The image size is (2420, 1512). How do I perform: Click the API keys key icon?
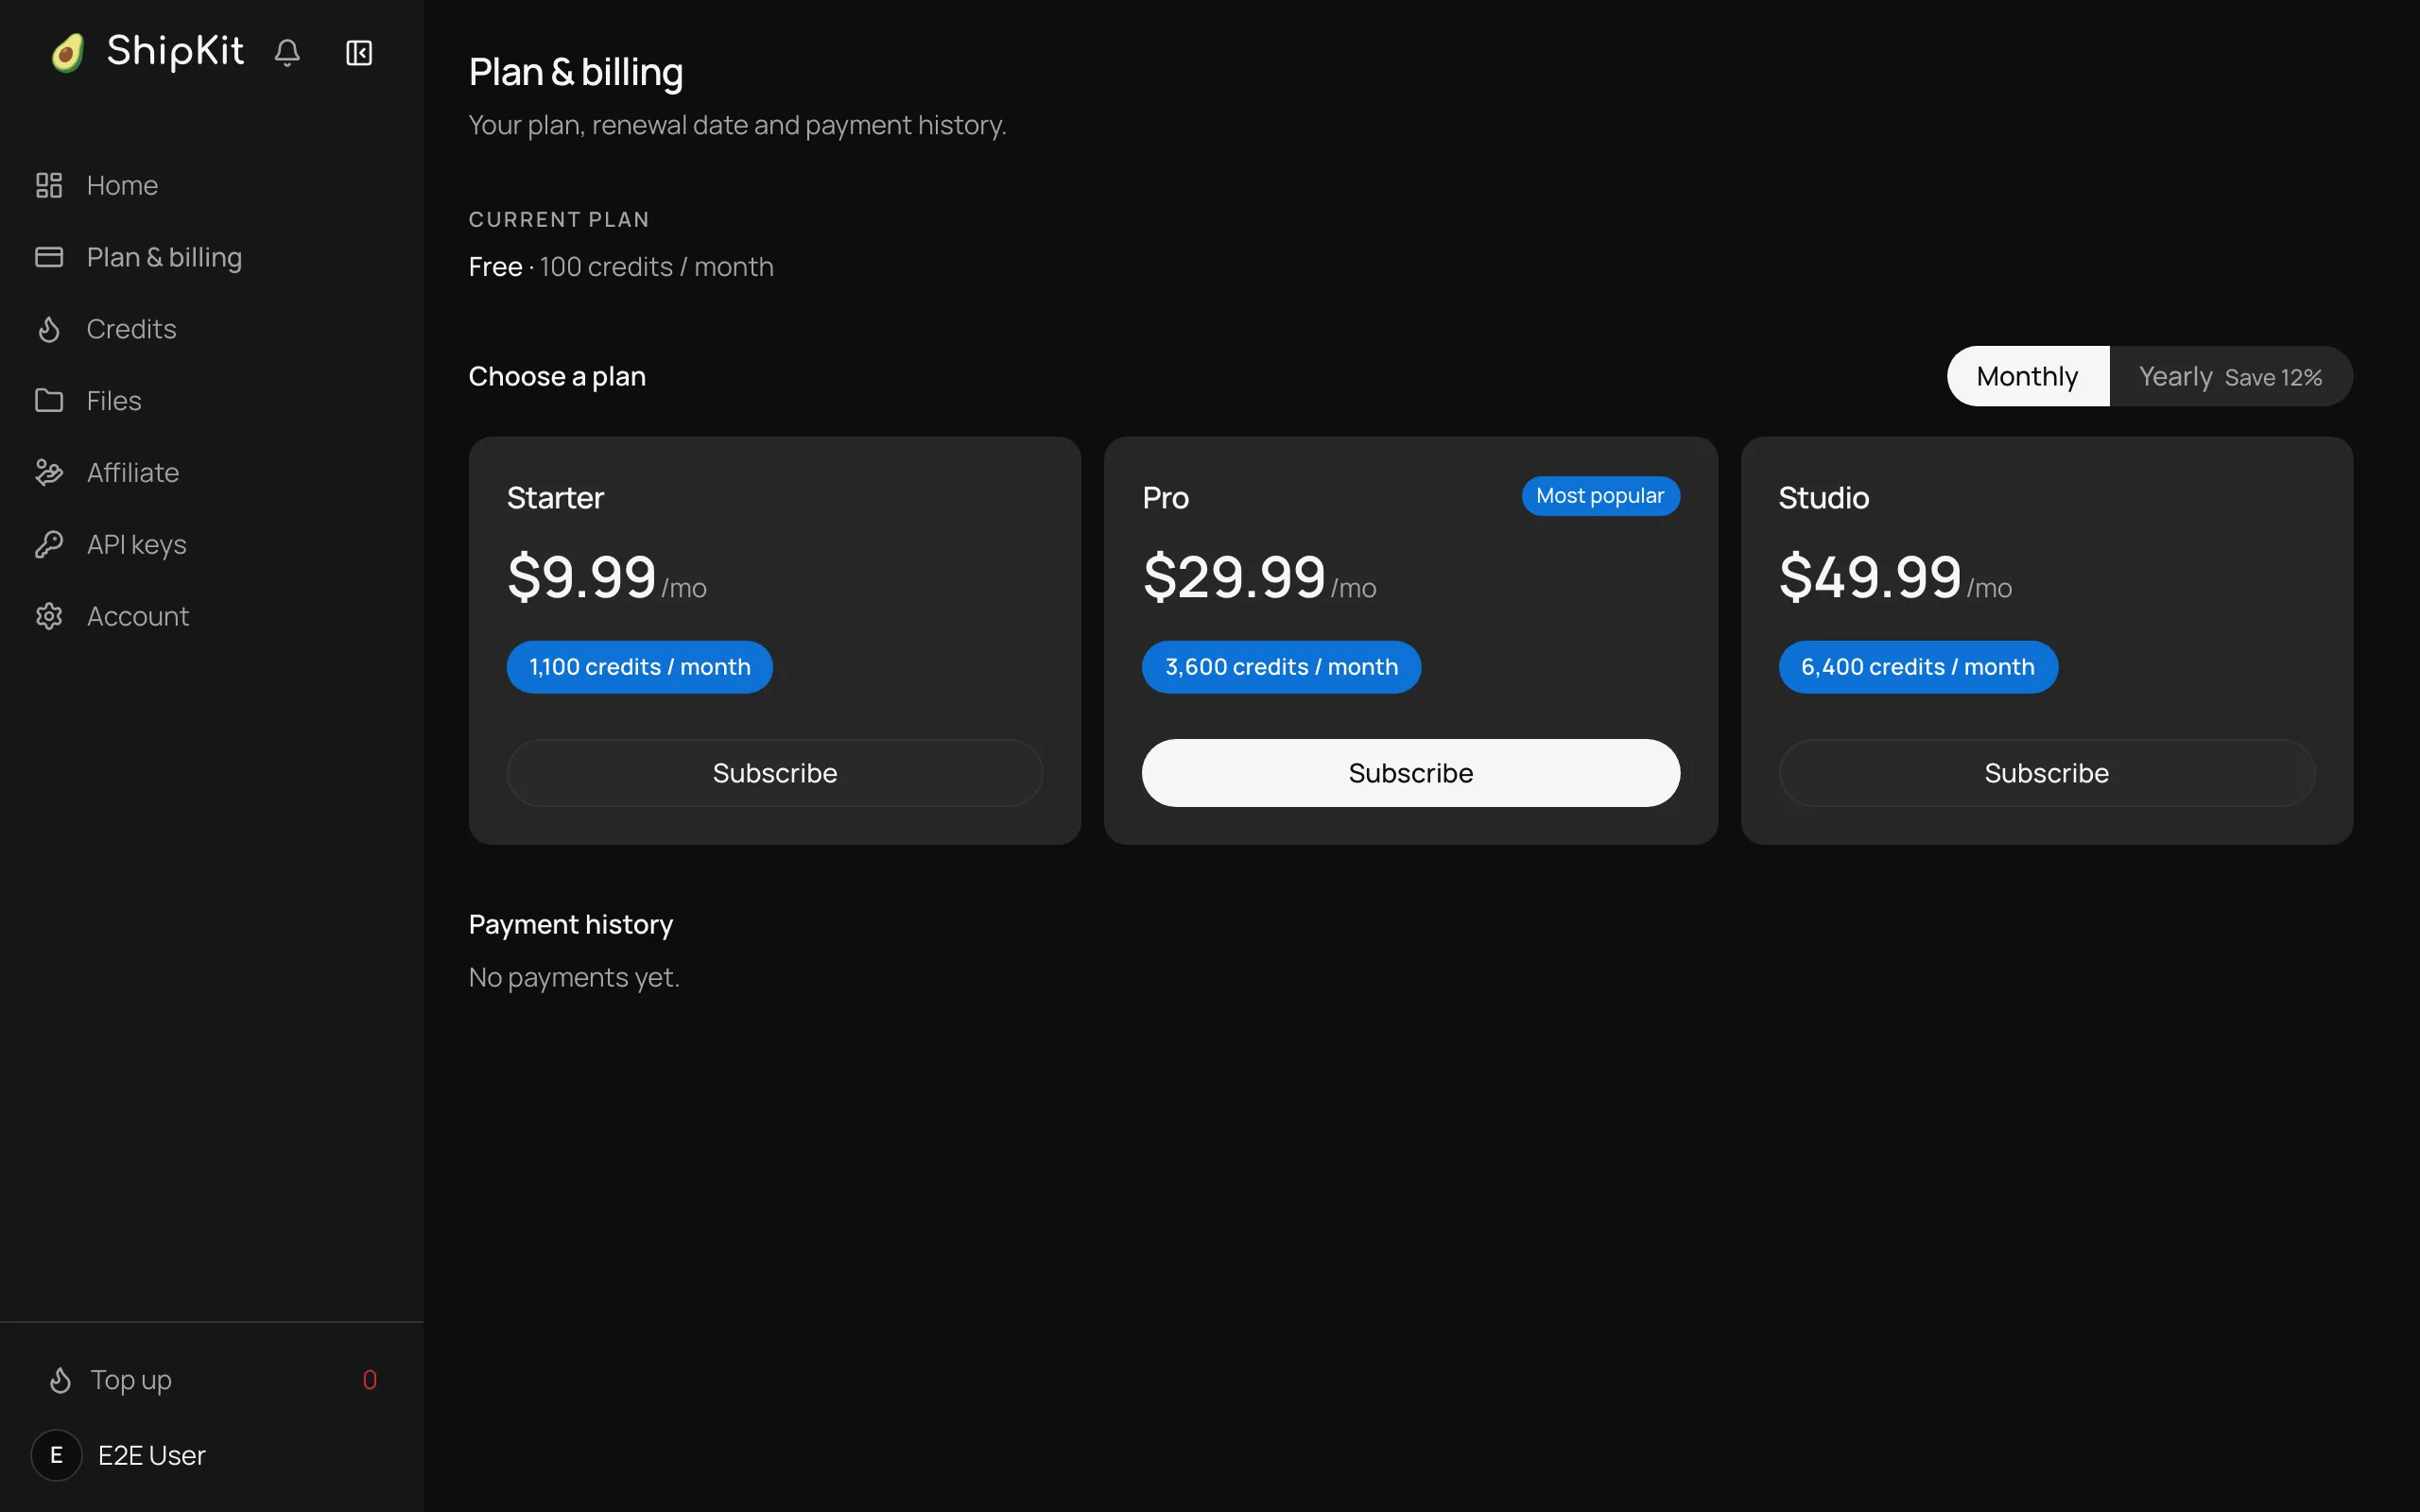click(49, 544)
